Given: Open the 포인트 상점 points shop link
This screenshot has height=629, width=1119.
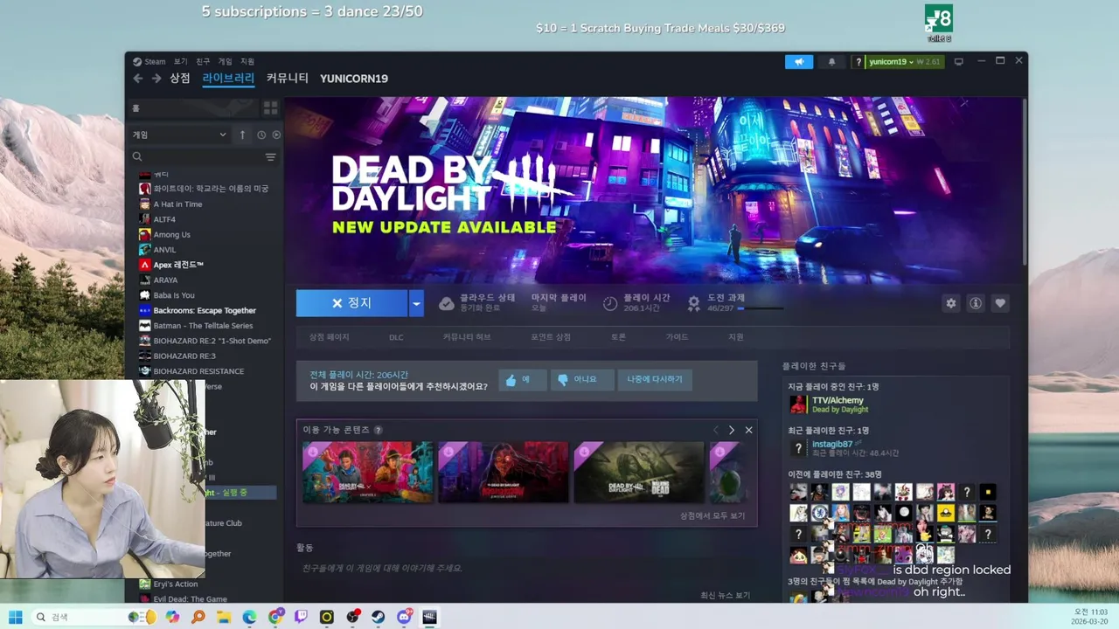Looking at the screenshot, I should click(551, 337).
